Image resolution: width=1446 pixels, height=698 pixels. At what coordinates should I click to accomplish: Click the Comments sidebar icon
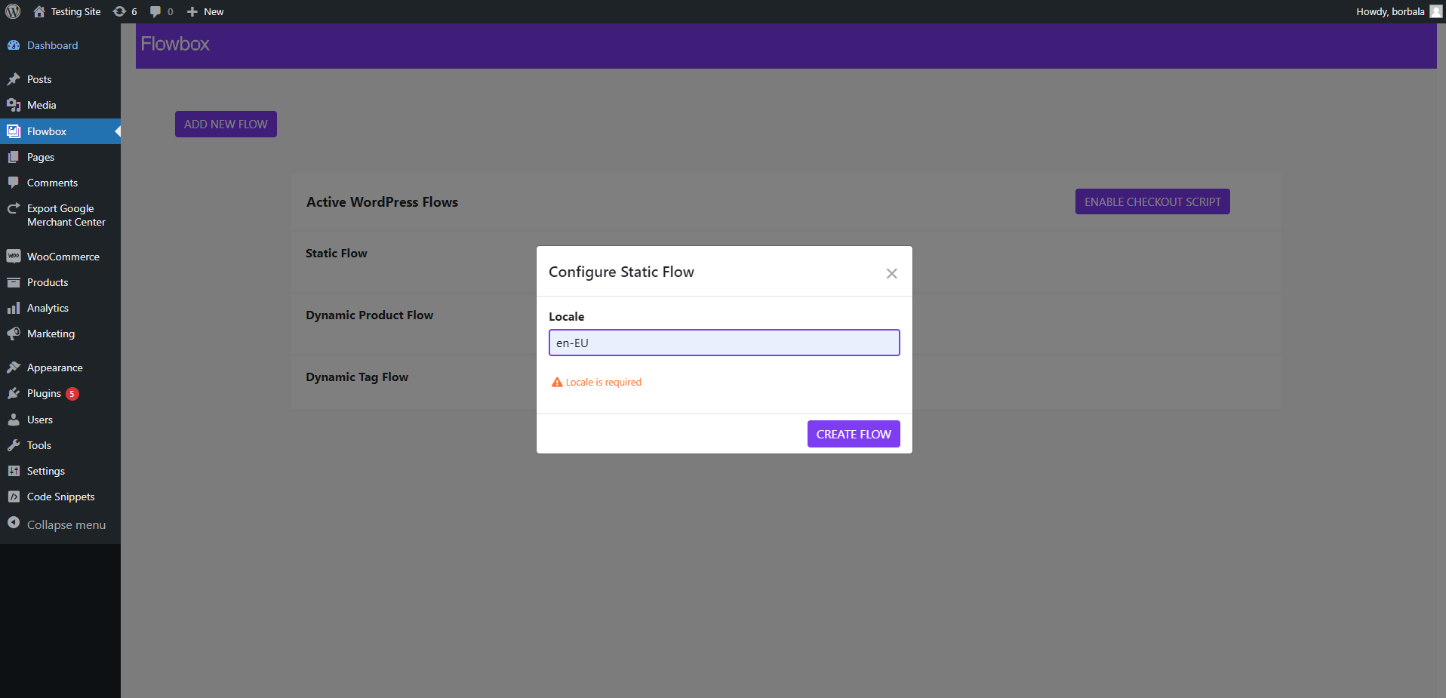point(14,183)
